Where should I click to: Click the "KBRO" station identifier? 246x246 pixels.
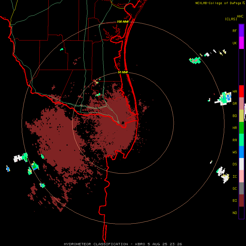(x=140, y=244)
